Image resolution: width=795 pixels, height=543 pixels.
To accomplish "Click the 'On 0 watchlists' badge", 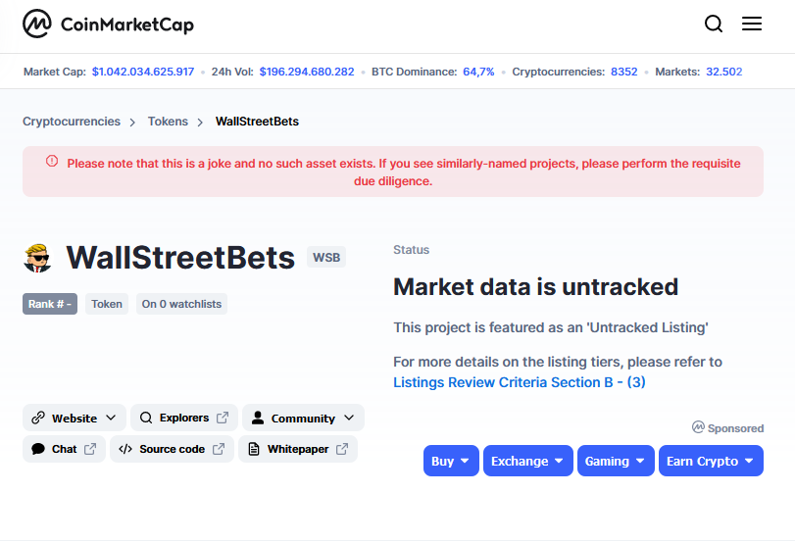I will [181, 304].
